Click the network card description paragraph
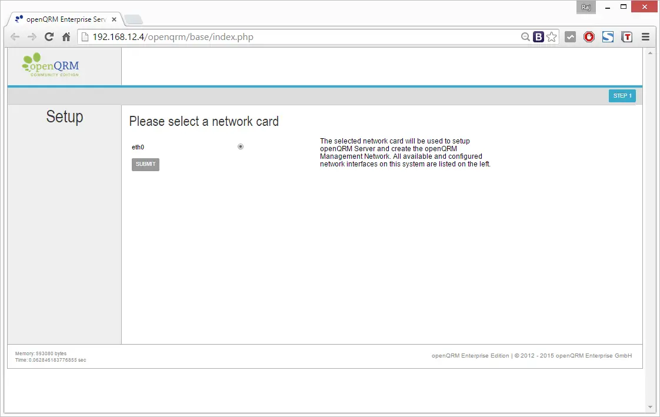The width and height of the screenshot is (660, 417). click(x=405, y=152)
